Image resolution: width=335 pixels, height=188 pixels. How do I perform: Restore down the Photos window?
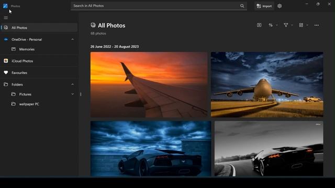pos(318,4)
